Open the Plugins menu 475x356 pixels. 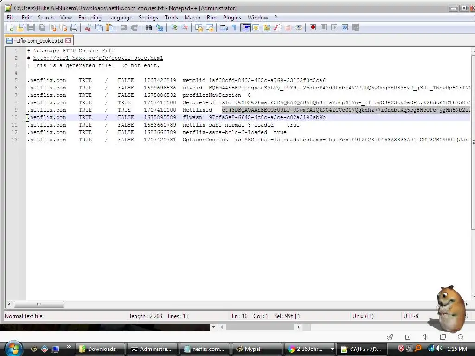pos(232,18)
